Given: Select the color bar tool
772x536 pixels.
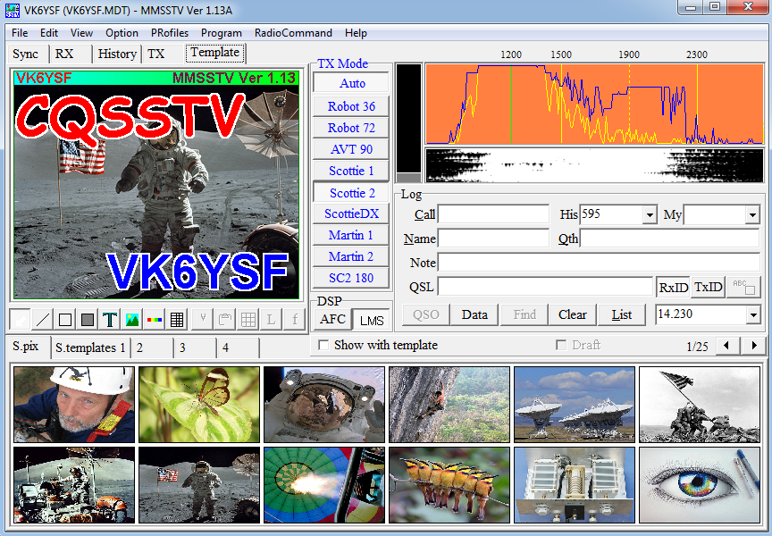Looking at the screenshot, I should (x=155, y=320).
